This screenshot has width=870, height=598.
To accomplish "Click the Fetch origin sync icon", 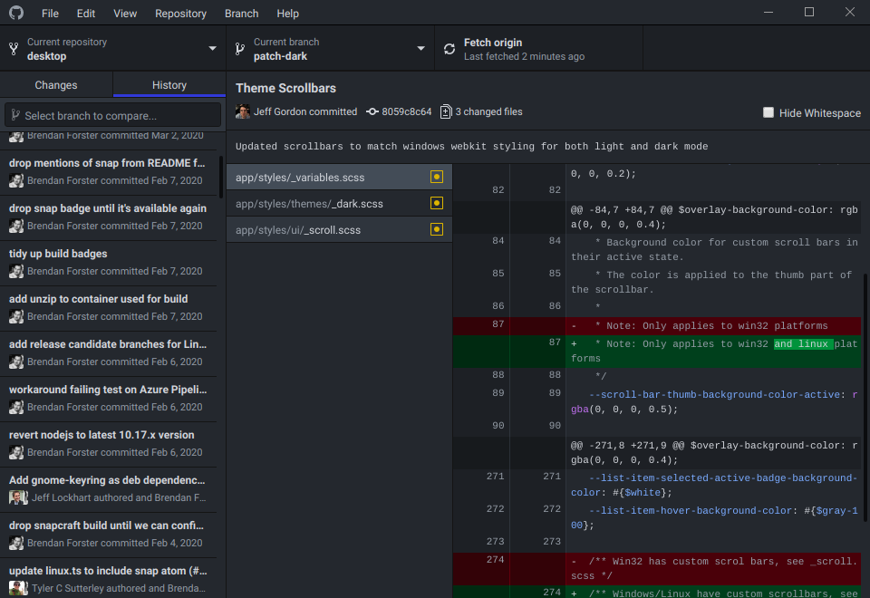I will click(x=449, y=49).
